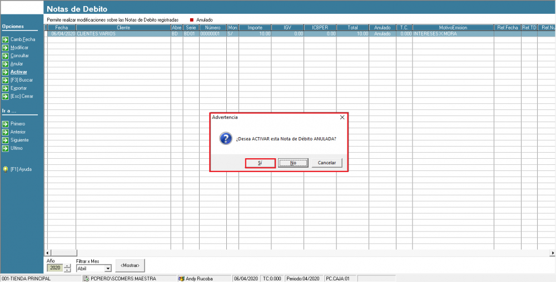Click the question mark icon in dialog
Viewport: 556px width, 282px height.
[x=226, y=139]
